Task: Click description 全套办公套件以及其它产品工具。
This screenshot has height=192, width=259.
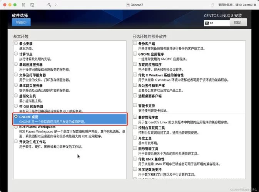Action: 161,90
